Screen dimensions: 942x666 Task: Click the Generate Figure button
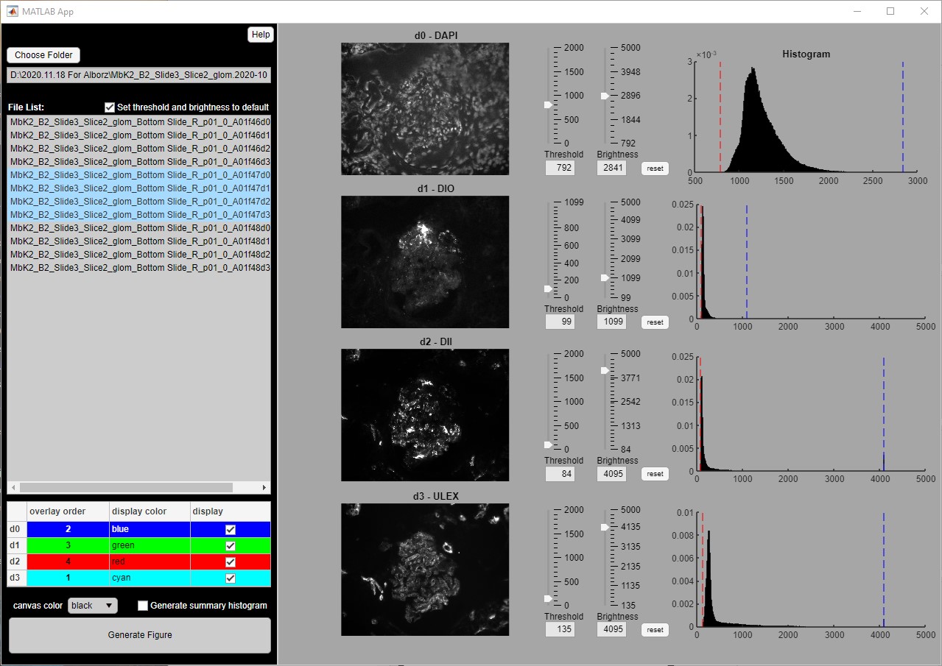pyautogui.click(x=140, y=635)
